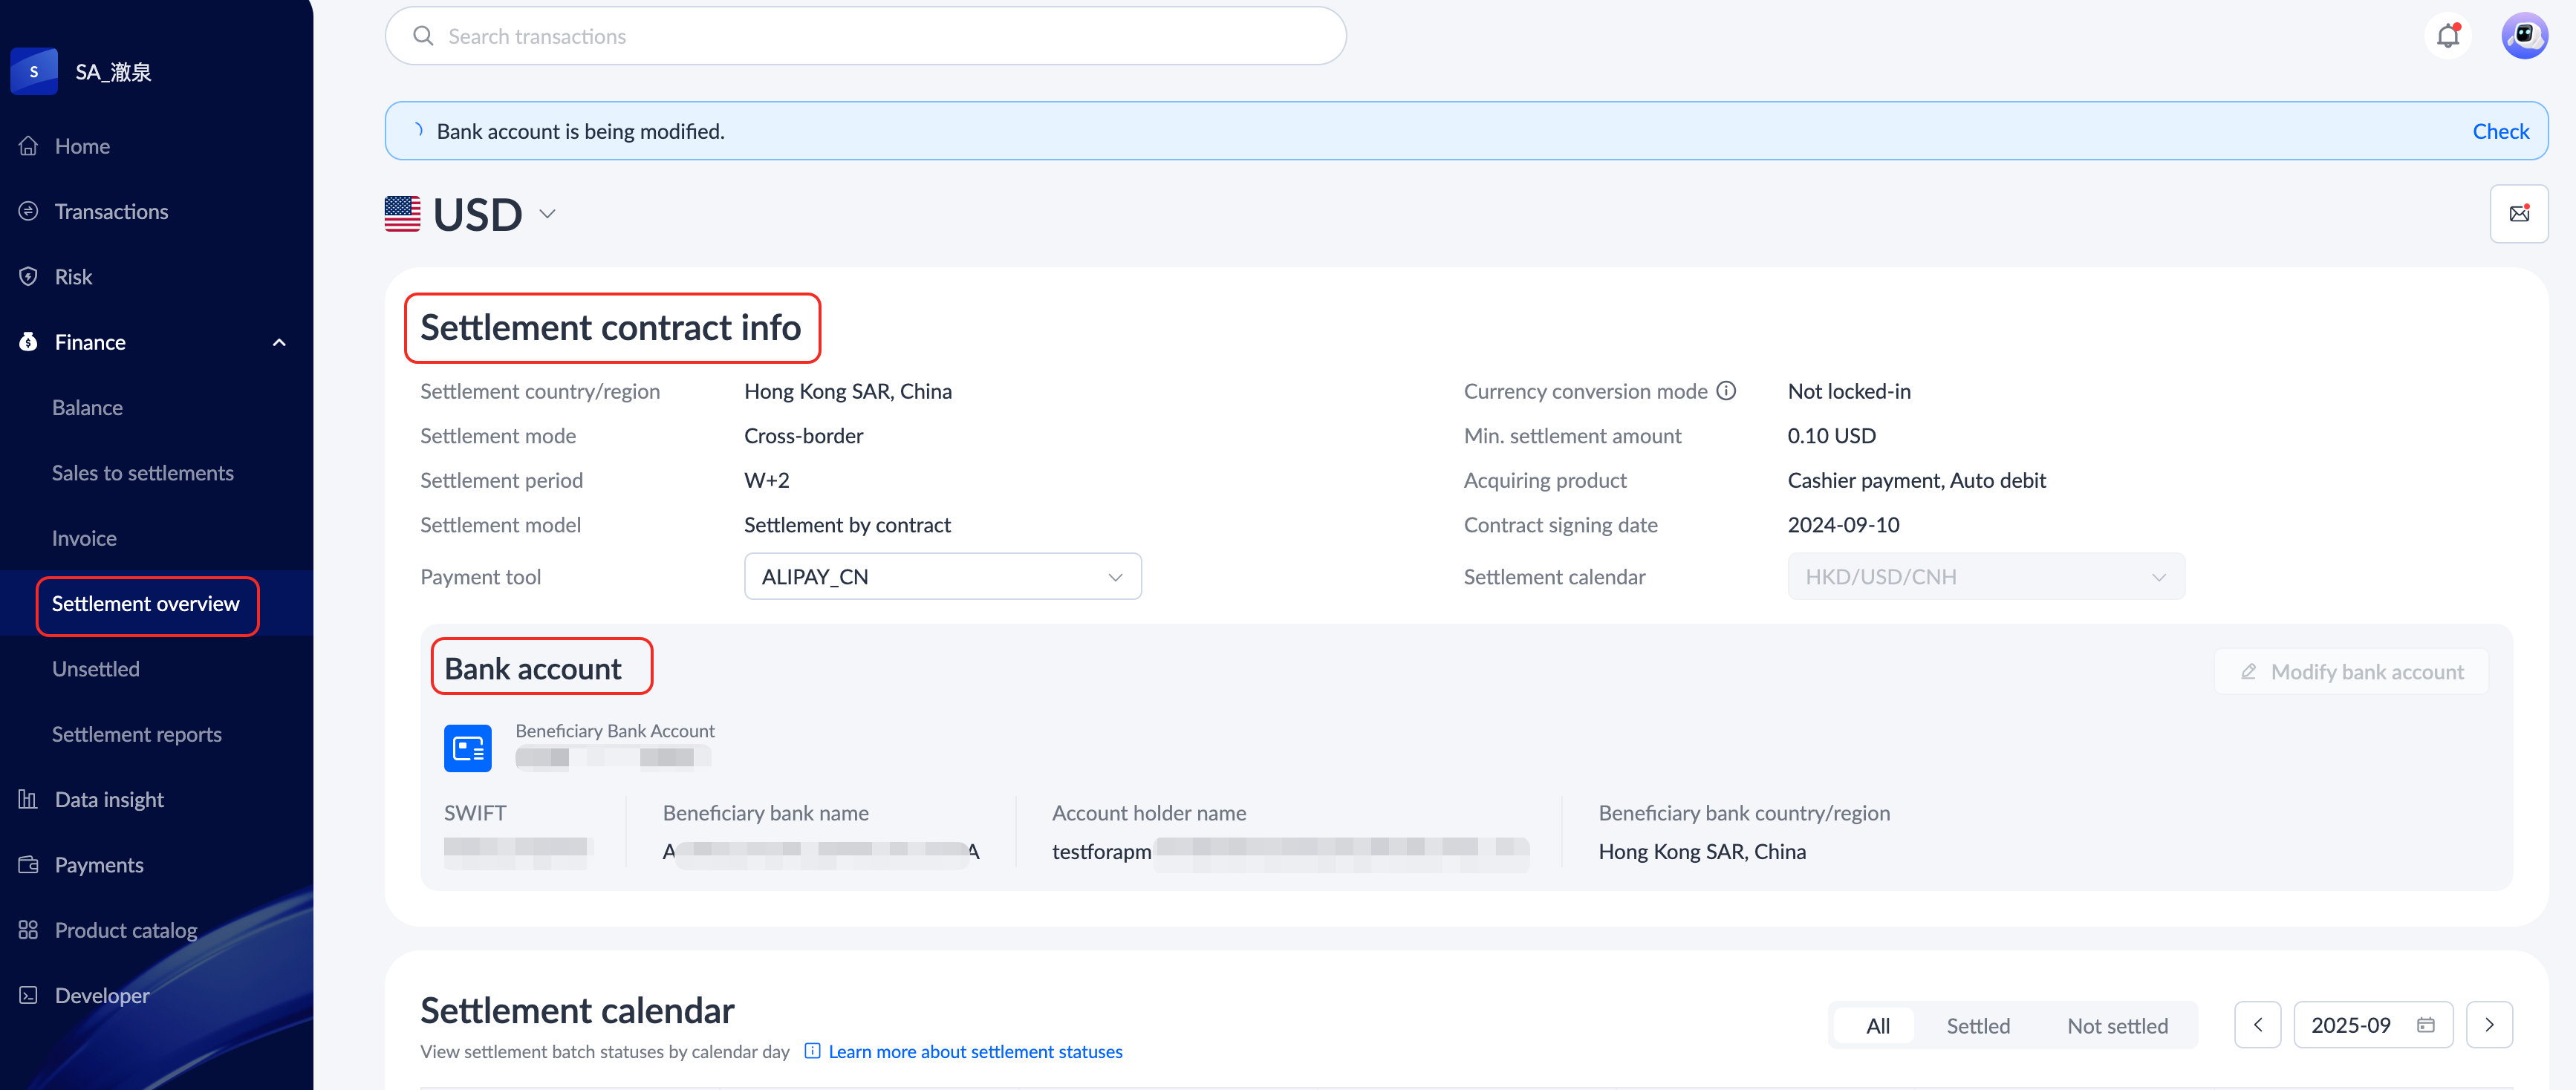Click the mail envelope icon button
The height and width of the screenshot is (1090, 2576).
click(x=2518, y=213)
